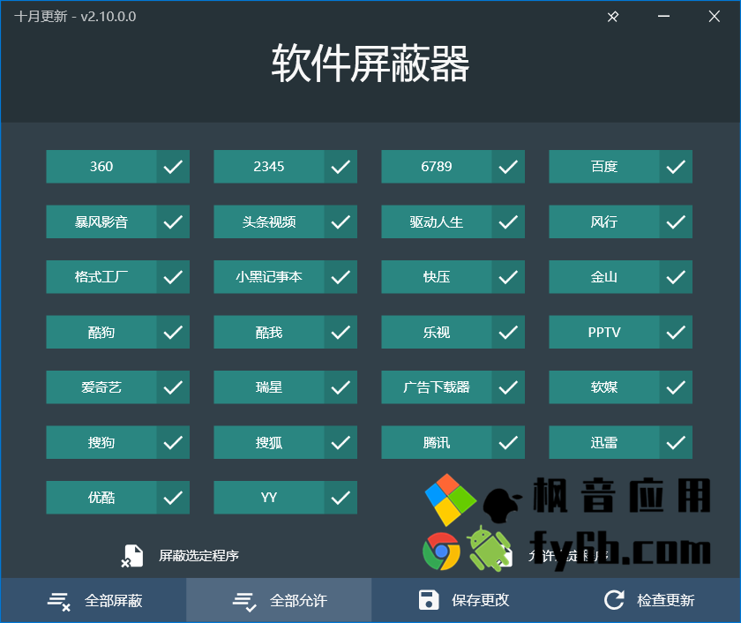Select the 爱奇艺 tile

117,387
